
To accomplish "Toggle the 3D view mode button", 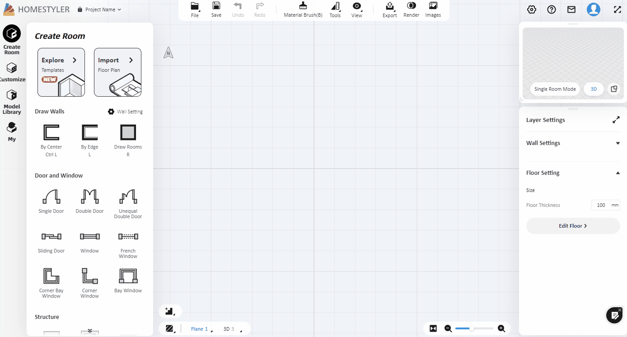I will [594, 89].
